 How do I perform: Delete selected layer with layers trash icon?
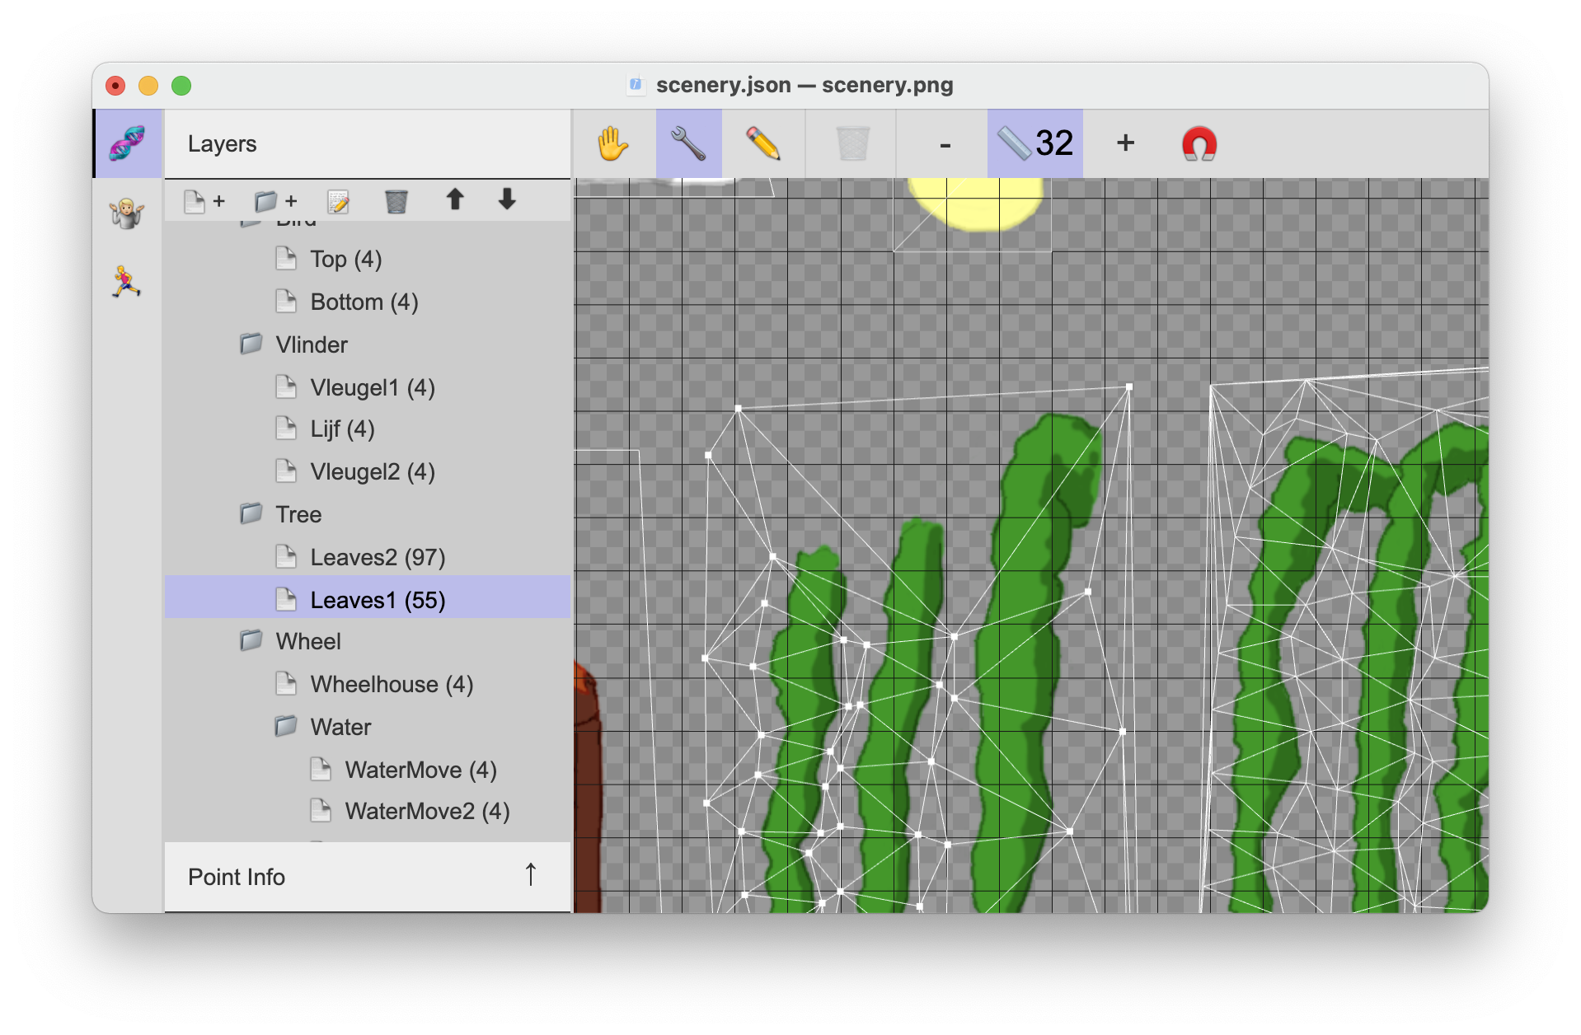point(396,201)
